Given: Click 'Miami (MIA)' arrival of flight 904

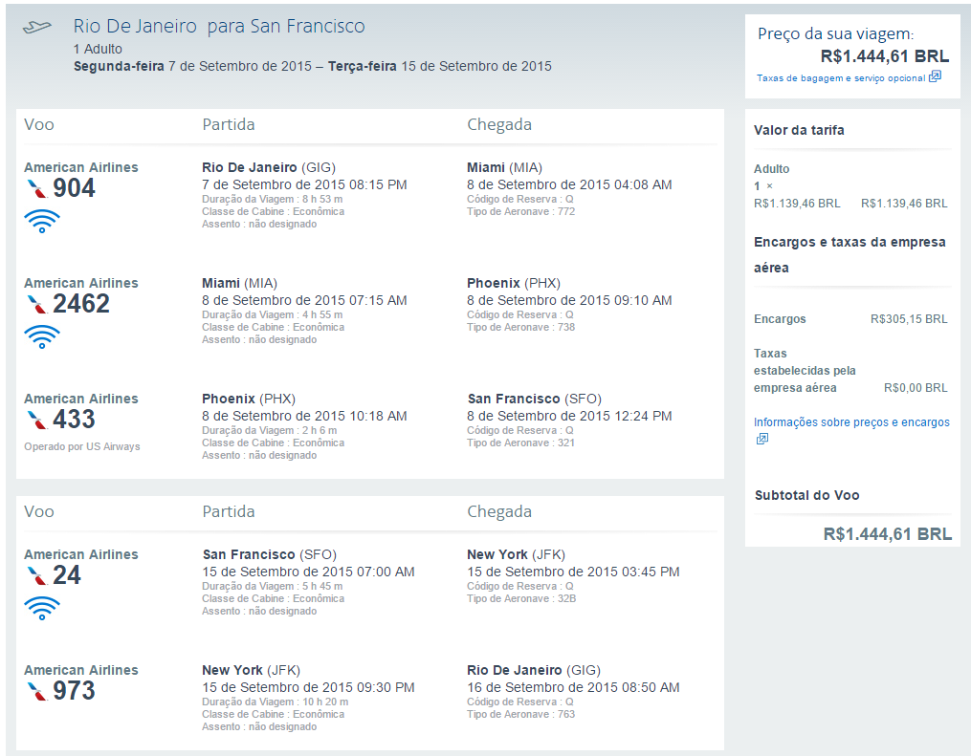Looking at the screenshot, I should 504,167.
